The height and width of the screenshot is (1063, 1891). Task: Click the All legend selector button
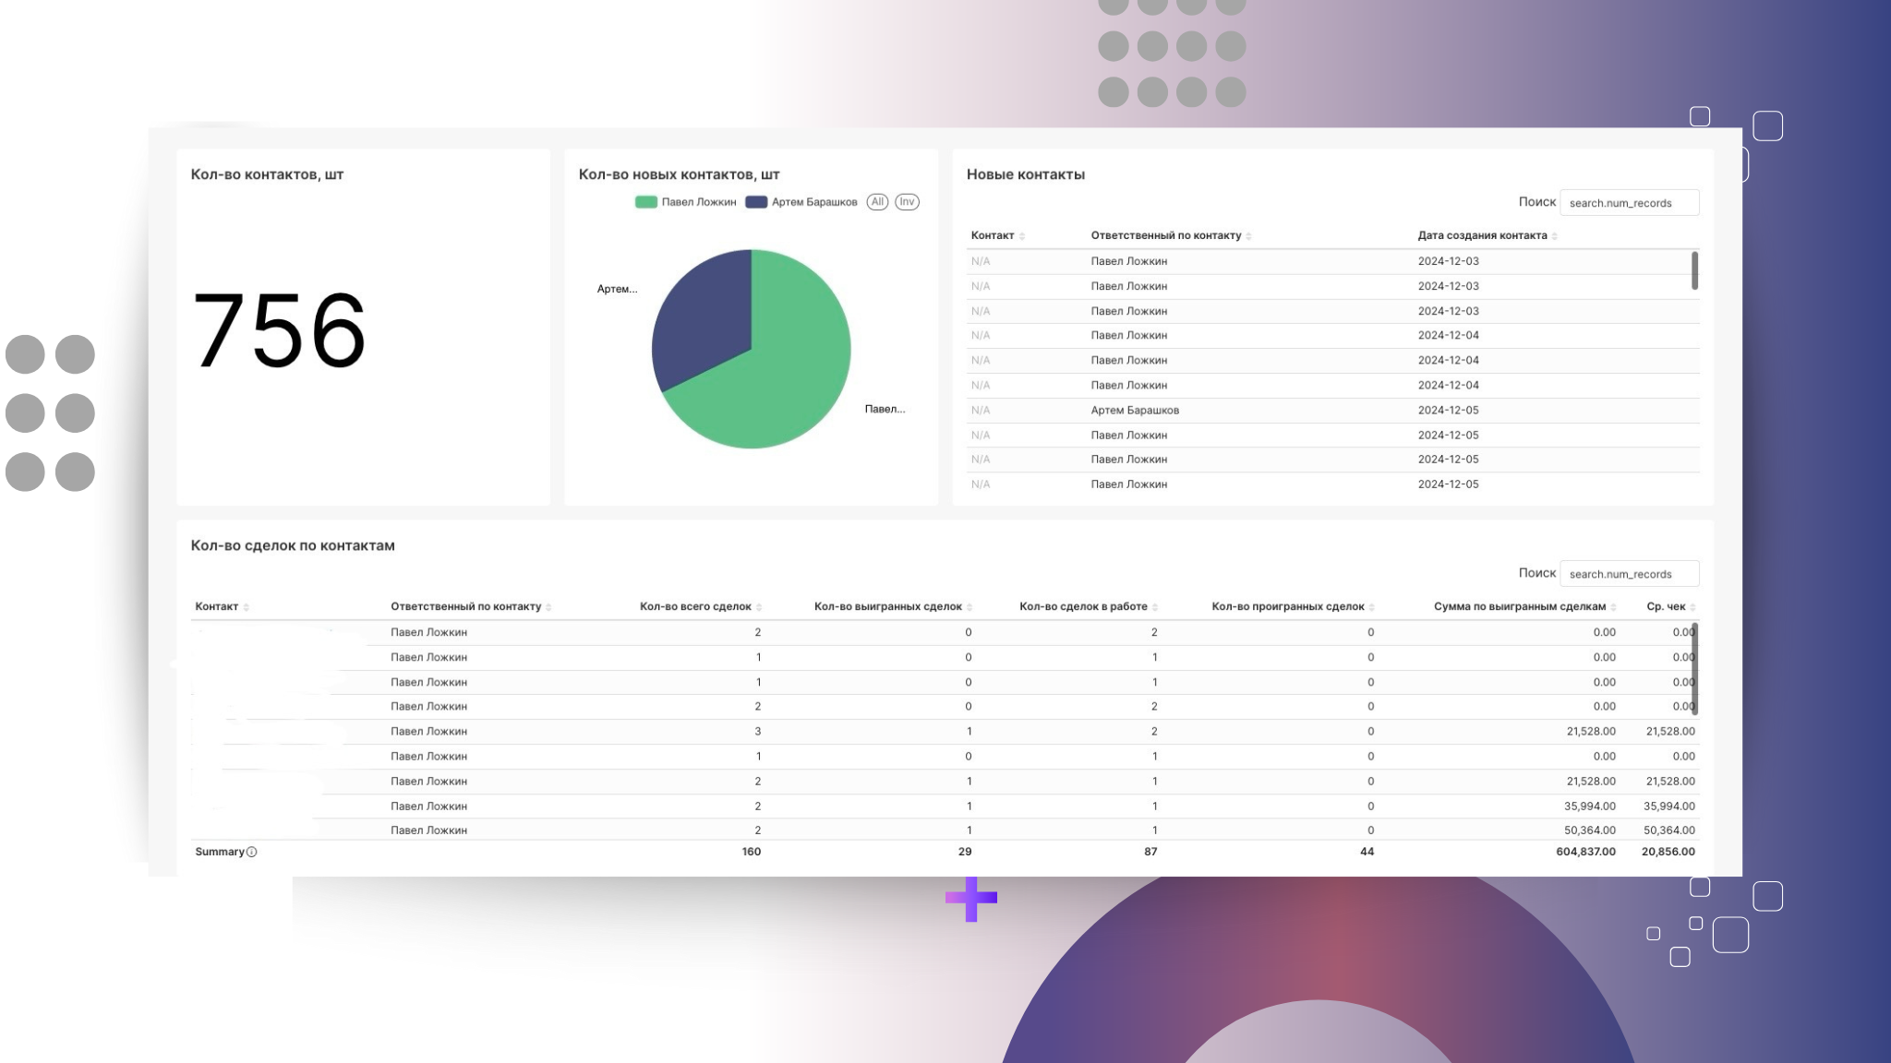click(877, 202)
